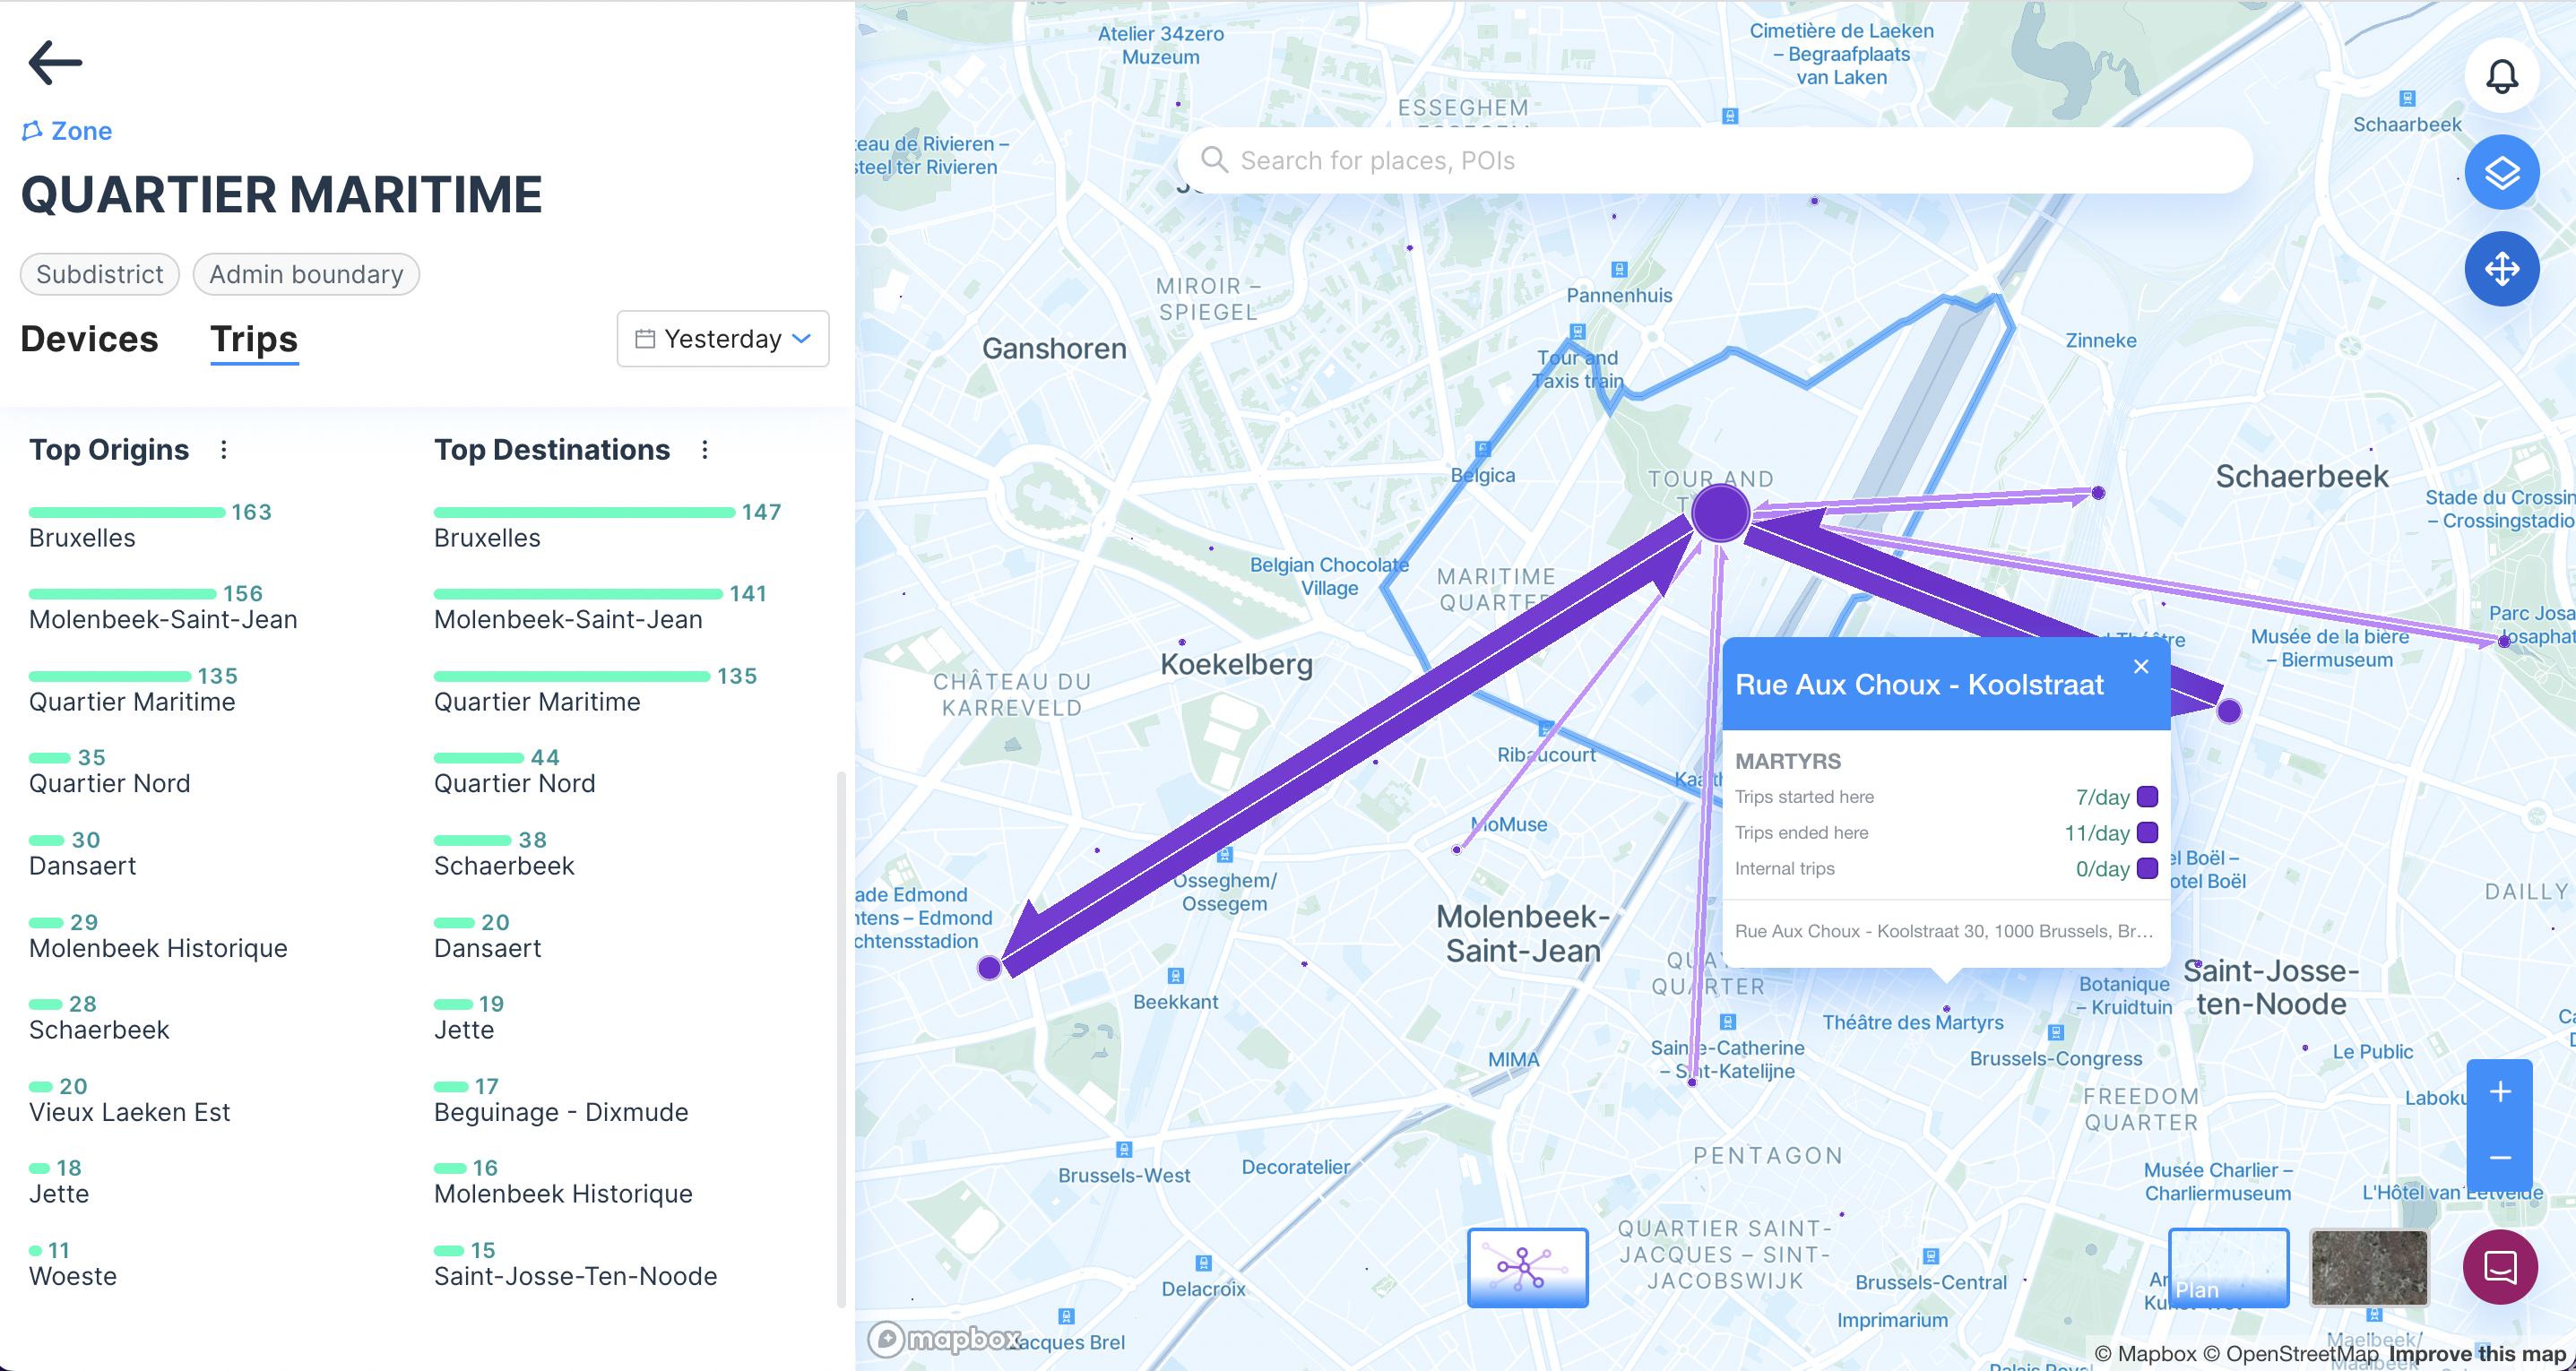The height and width of the screenshot is (1371, 2576).
Task: Select the Plan map style
Action: click(2228, 1267)
